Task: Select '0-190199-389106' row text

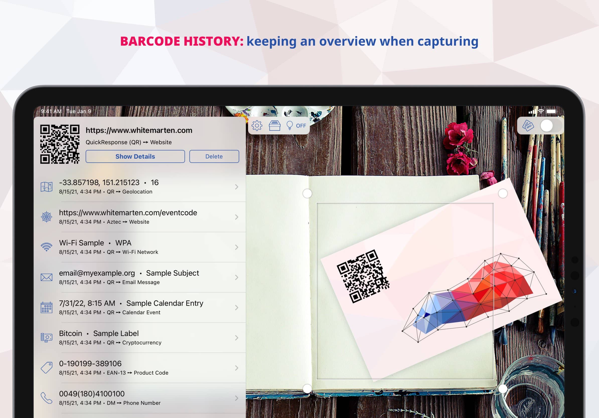Action: tap(90, 364)
